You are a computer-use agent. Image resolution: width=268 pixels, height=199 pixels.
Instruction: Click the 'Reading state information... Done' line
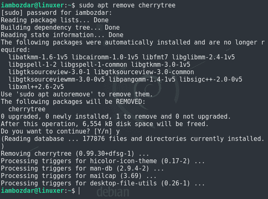[62, 35]
